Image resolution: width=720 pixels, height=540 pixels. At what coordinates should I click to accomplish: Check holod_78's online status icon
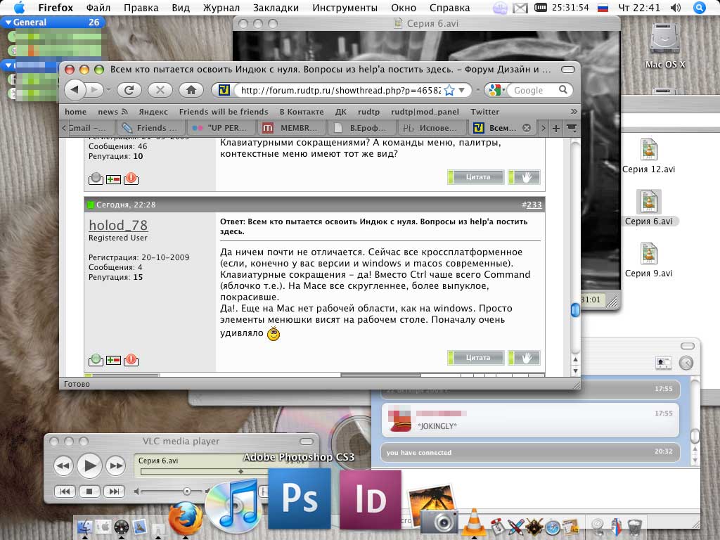[96, 359]
